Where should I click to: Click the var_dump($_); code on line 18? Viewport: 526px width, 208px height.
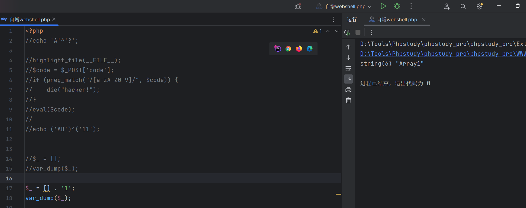[48, 198]
